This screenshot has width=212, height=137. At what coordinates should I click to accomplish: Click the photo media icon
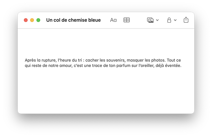tap(150, 20)
